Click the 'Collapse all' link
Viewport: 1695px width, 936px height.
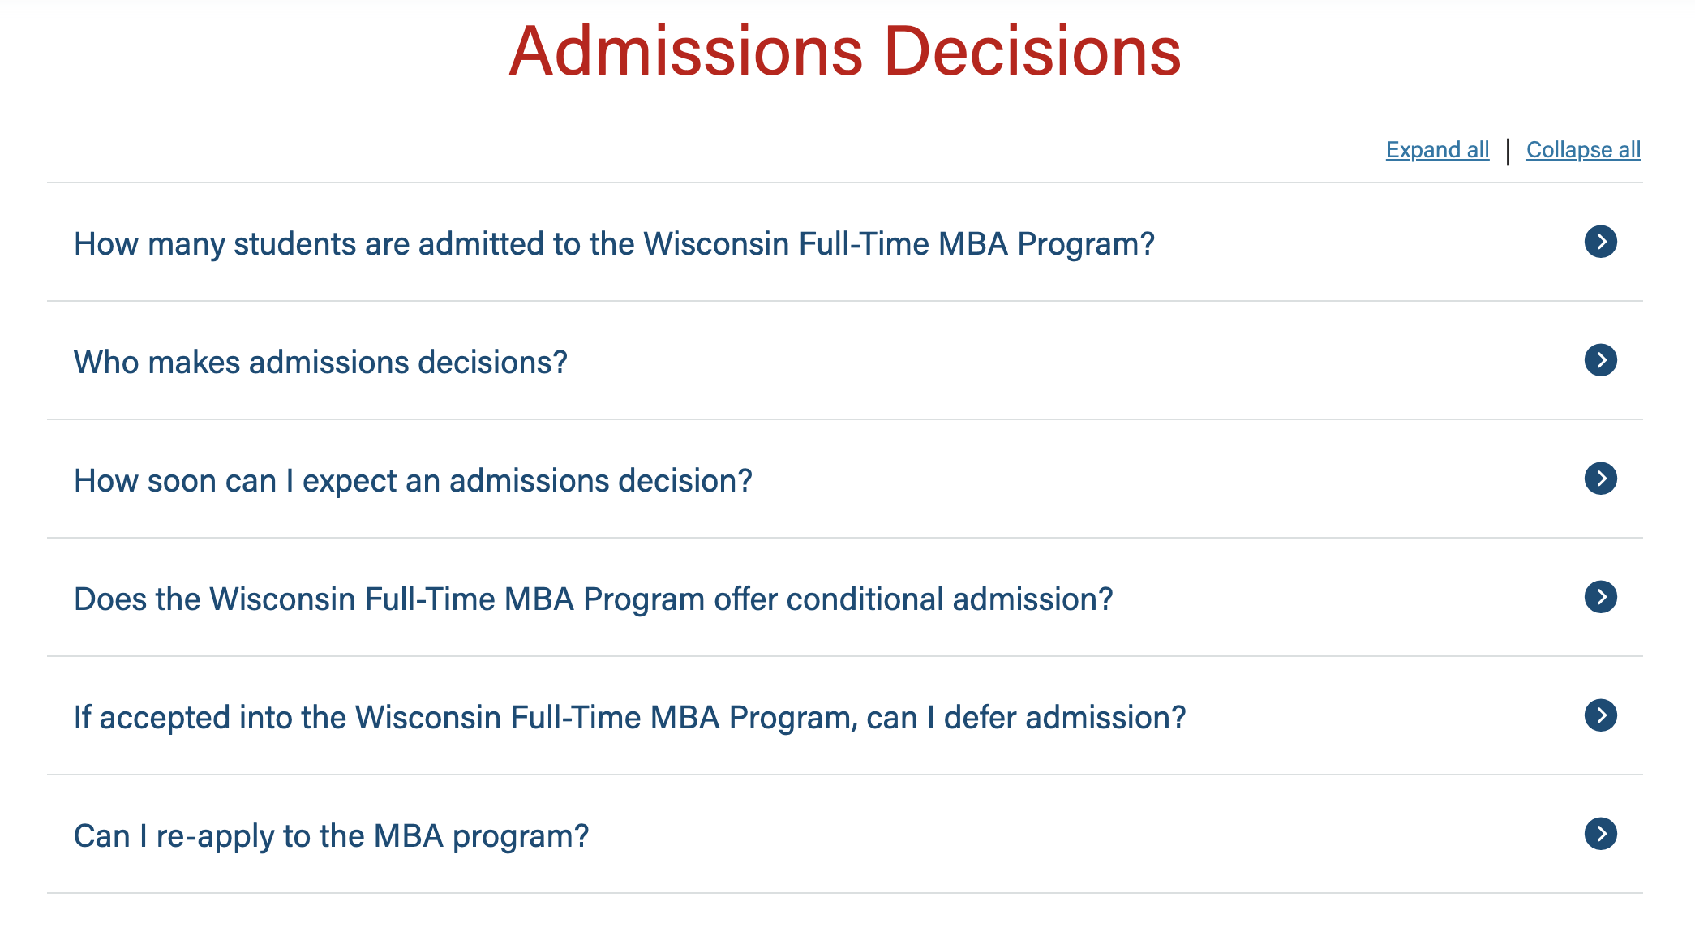(x=1583, y=150)
